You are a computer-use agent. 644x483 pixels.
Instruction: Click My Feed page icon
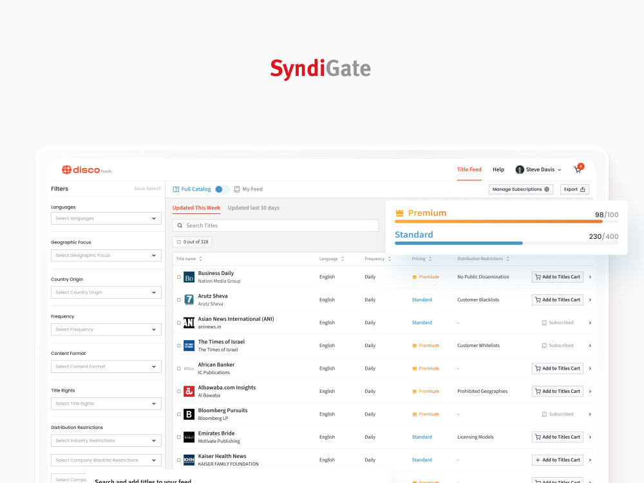237,189
